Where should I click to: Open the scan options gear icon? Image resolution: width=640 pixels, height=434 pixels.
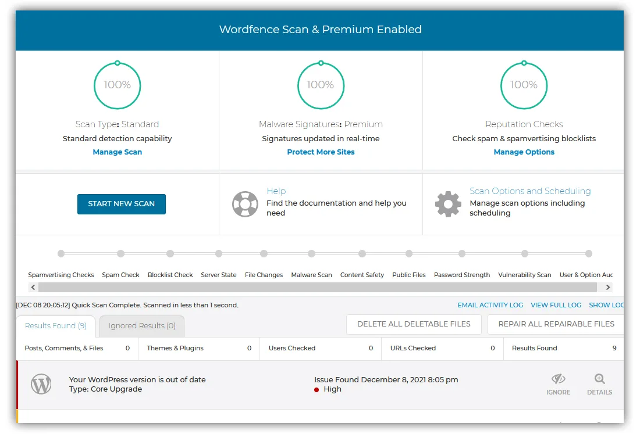(448, 204)
